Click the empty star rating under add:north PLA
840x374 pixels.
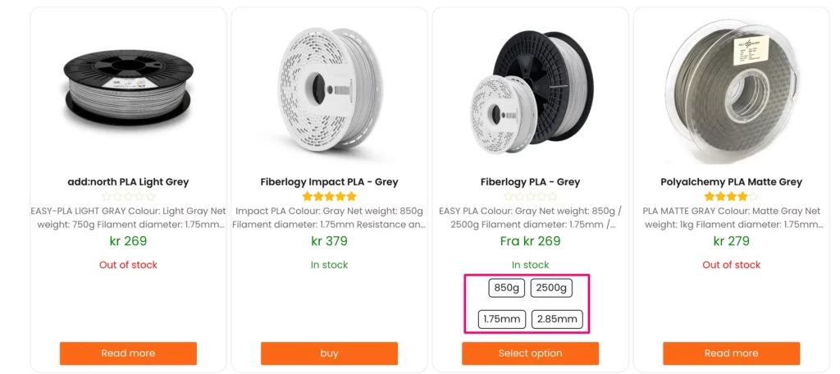(x=128, y=197)
